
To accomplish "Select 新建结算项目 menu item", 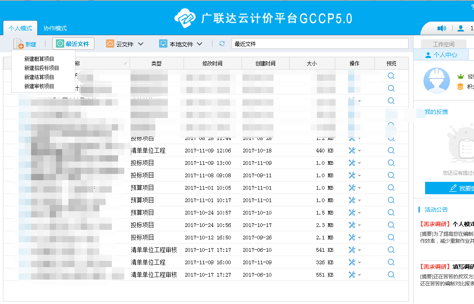I will click(39, 77).
